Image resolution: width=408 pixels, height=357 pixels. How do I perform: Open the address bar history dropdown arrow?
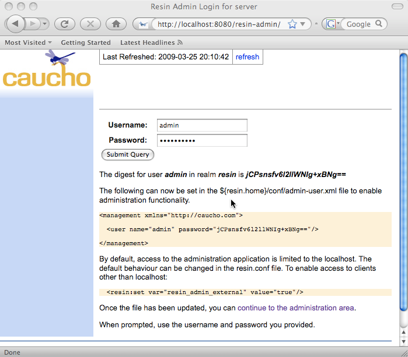302,24
